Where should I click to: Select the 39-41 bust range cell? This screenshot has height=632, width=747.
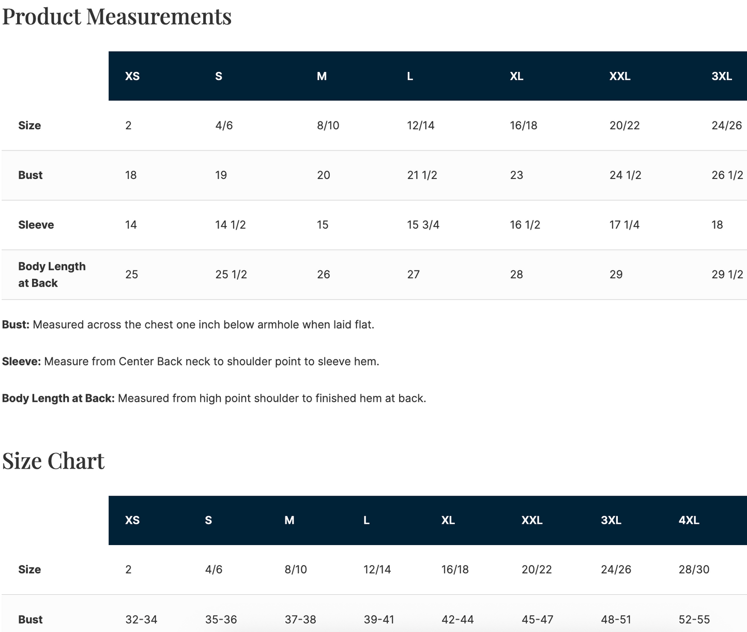pos(379,620)
